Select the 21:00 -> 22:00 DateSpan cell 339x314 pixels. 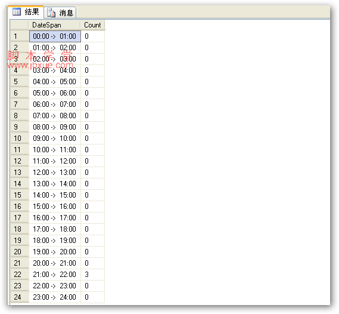(55, 275)
